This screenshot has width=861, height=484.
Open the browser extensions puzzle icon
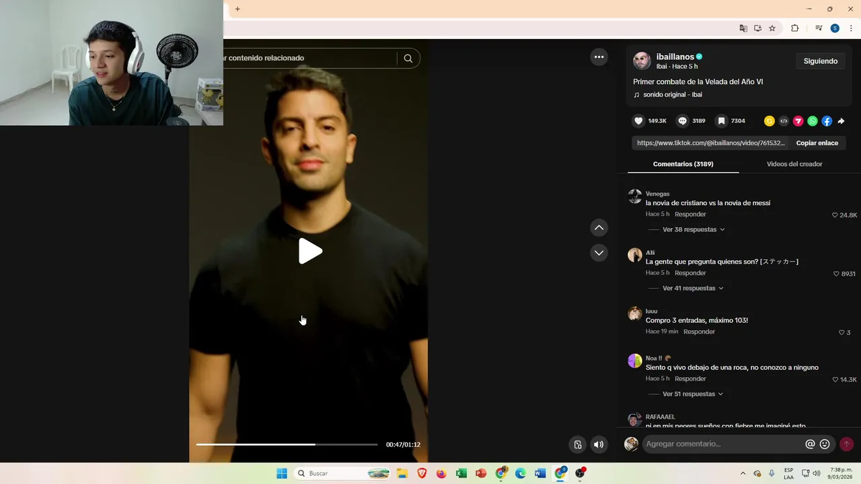[x=794, y=28]
